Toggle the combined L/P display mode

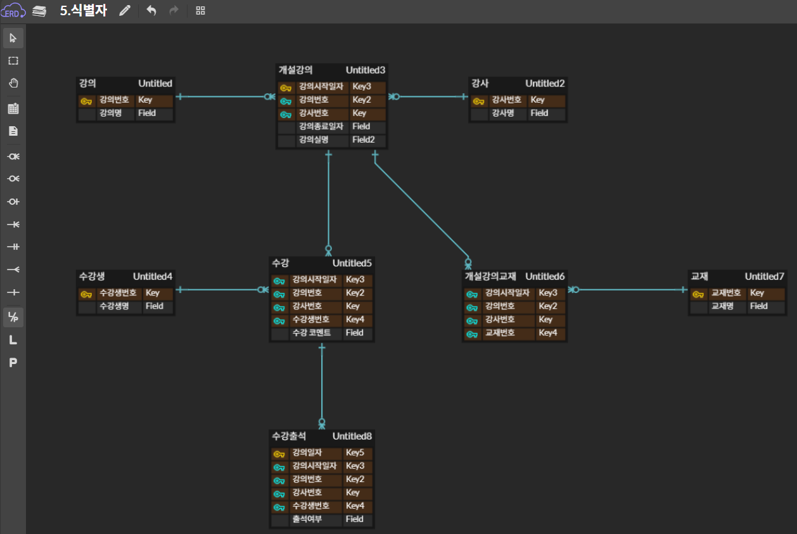pyautogui.click(x=13, y=317)
